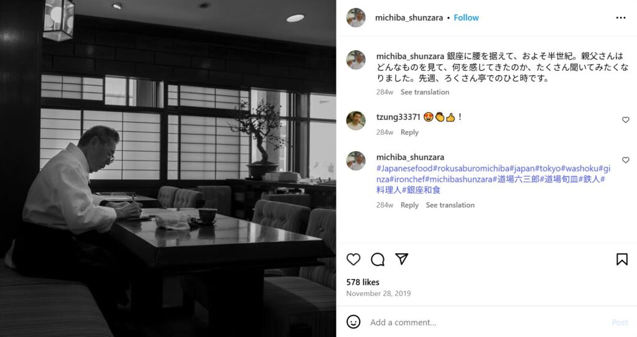The image size is (637, 337).
Task: Save the post with the bookmark icon
Action: pyautogui.click(x=621, y=259)
